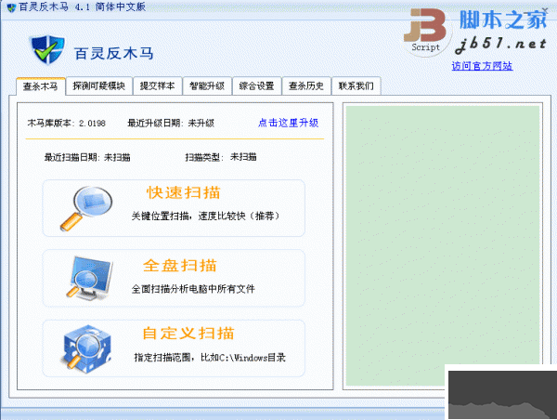
Task: Click the magnifying glass quick scan icon
Action: (x=86, y=208)
